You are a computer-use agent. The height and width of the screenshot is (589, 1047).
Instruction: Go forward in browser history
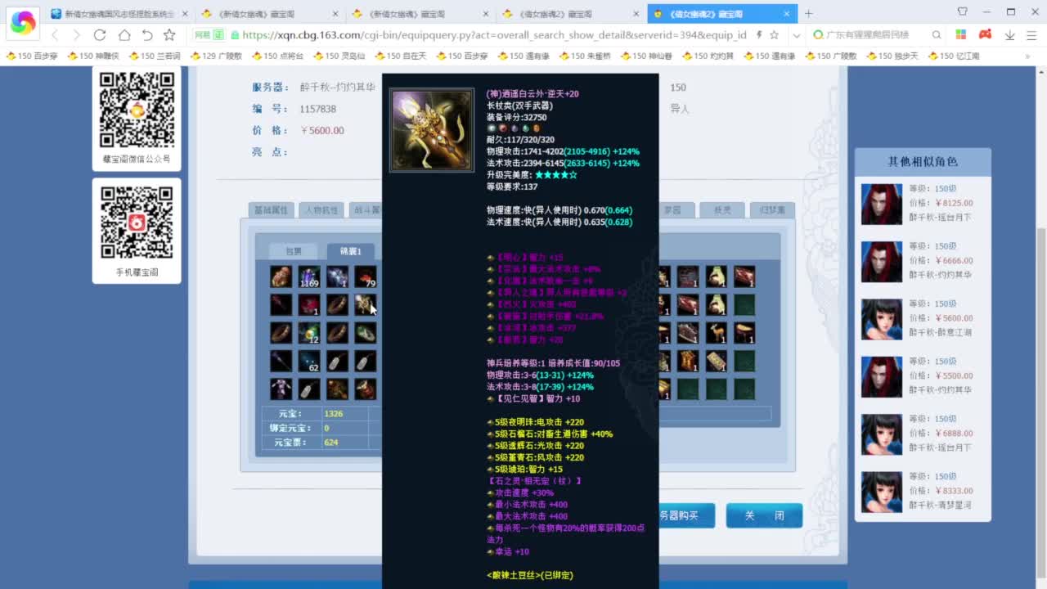[77, 35]
